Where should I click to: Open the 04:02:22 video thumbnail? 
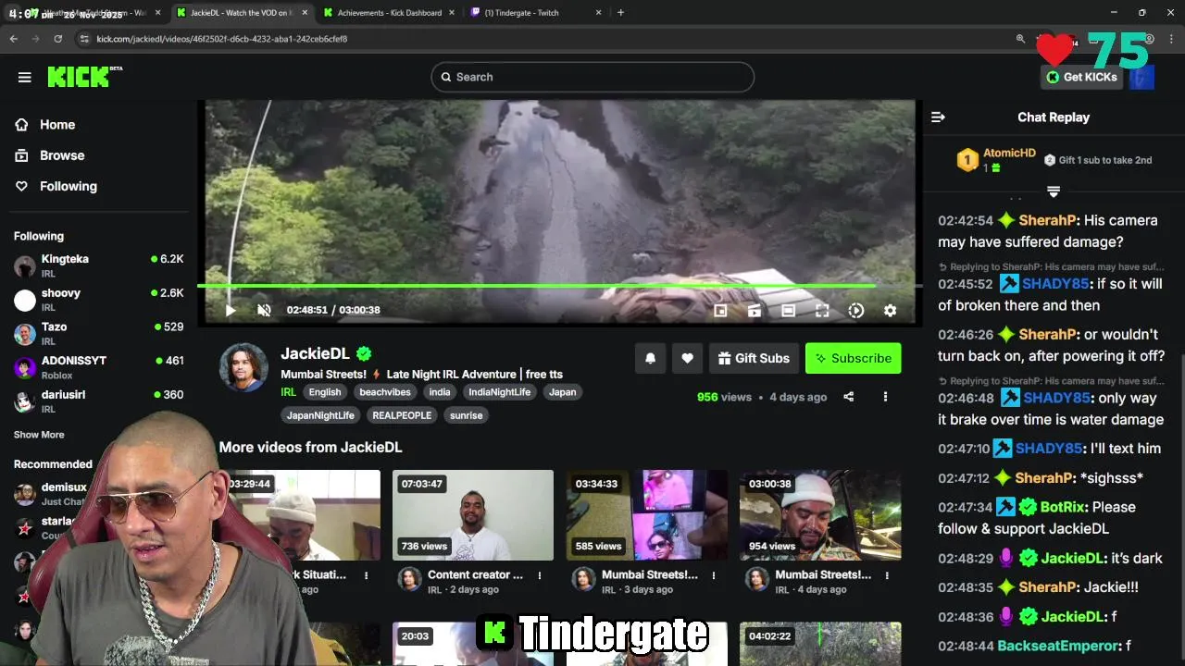click(x=820, y=644)
